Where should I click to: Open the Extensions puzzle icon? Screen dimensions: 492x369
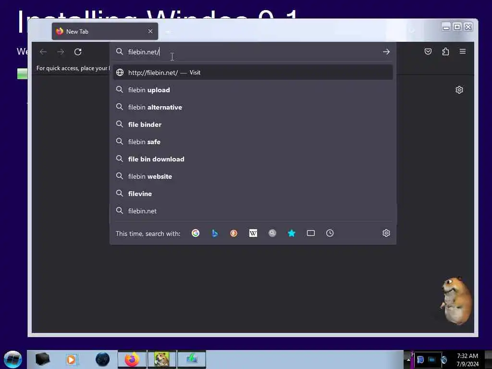445,51
